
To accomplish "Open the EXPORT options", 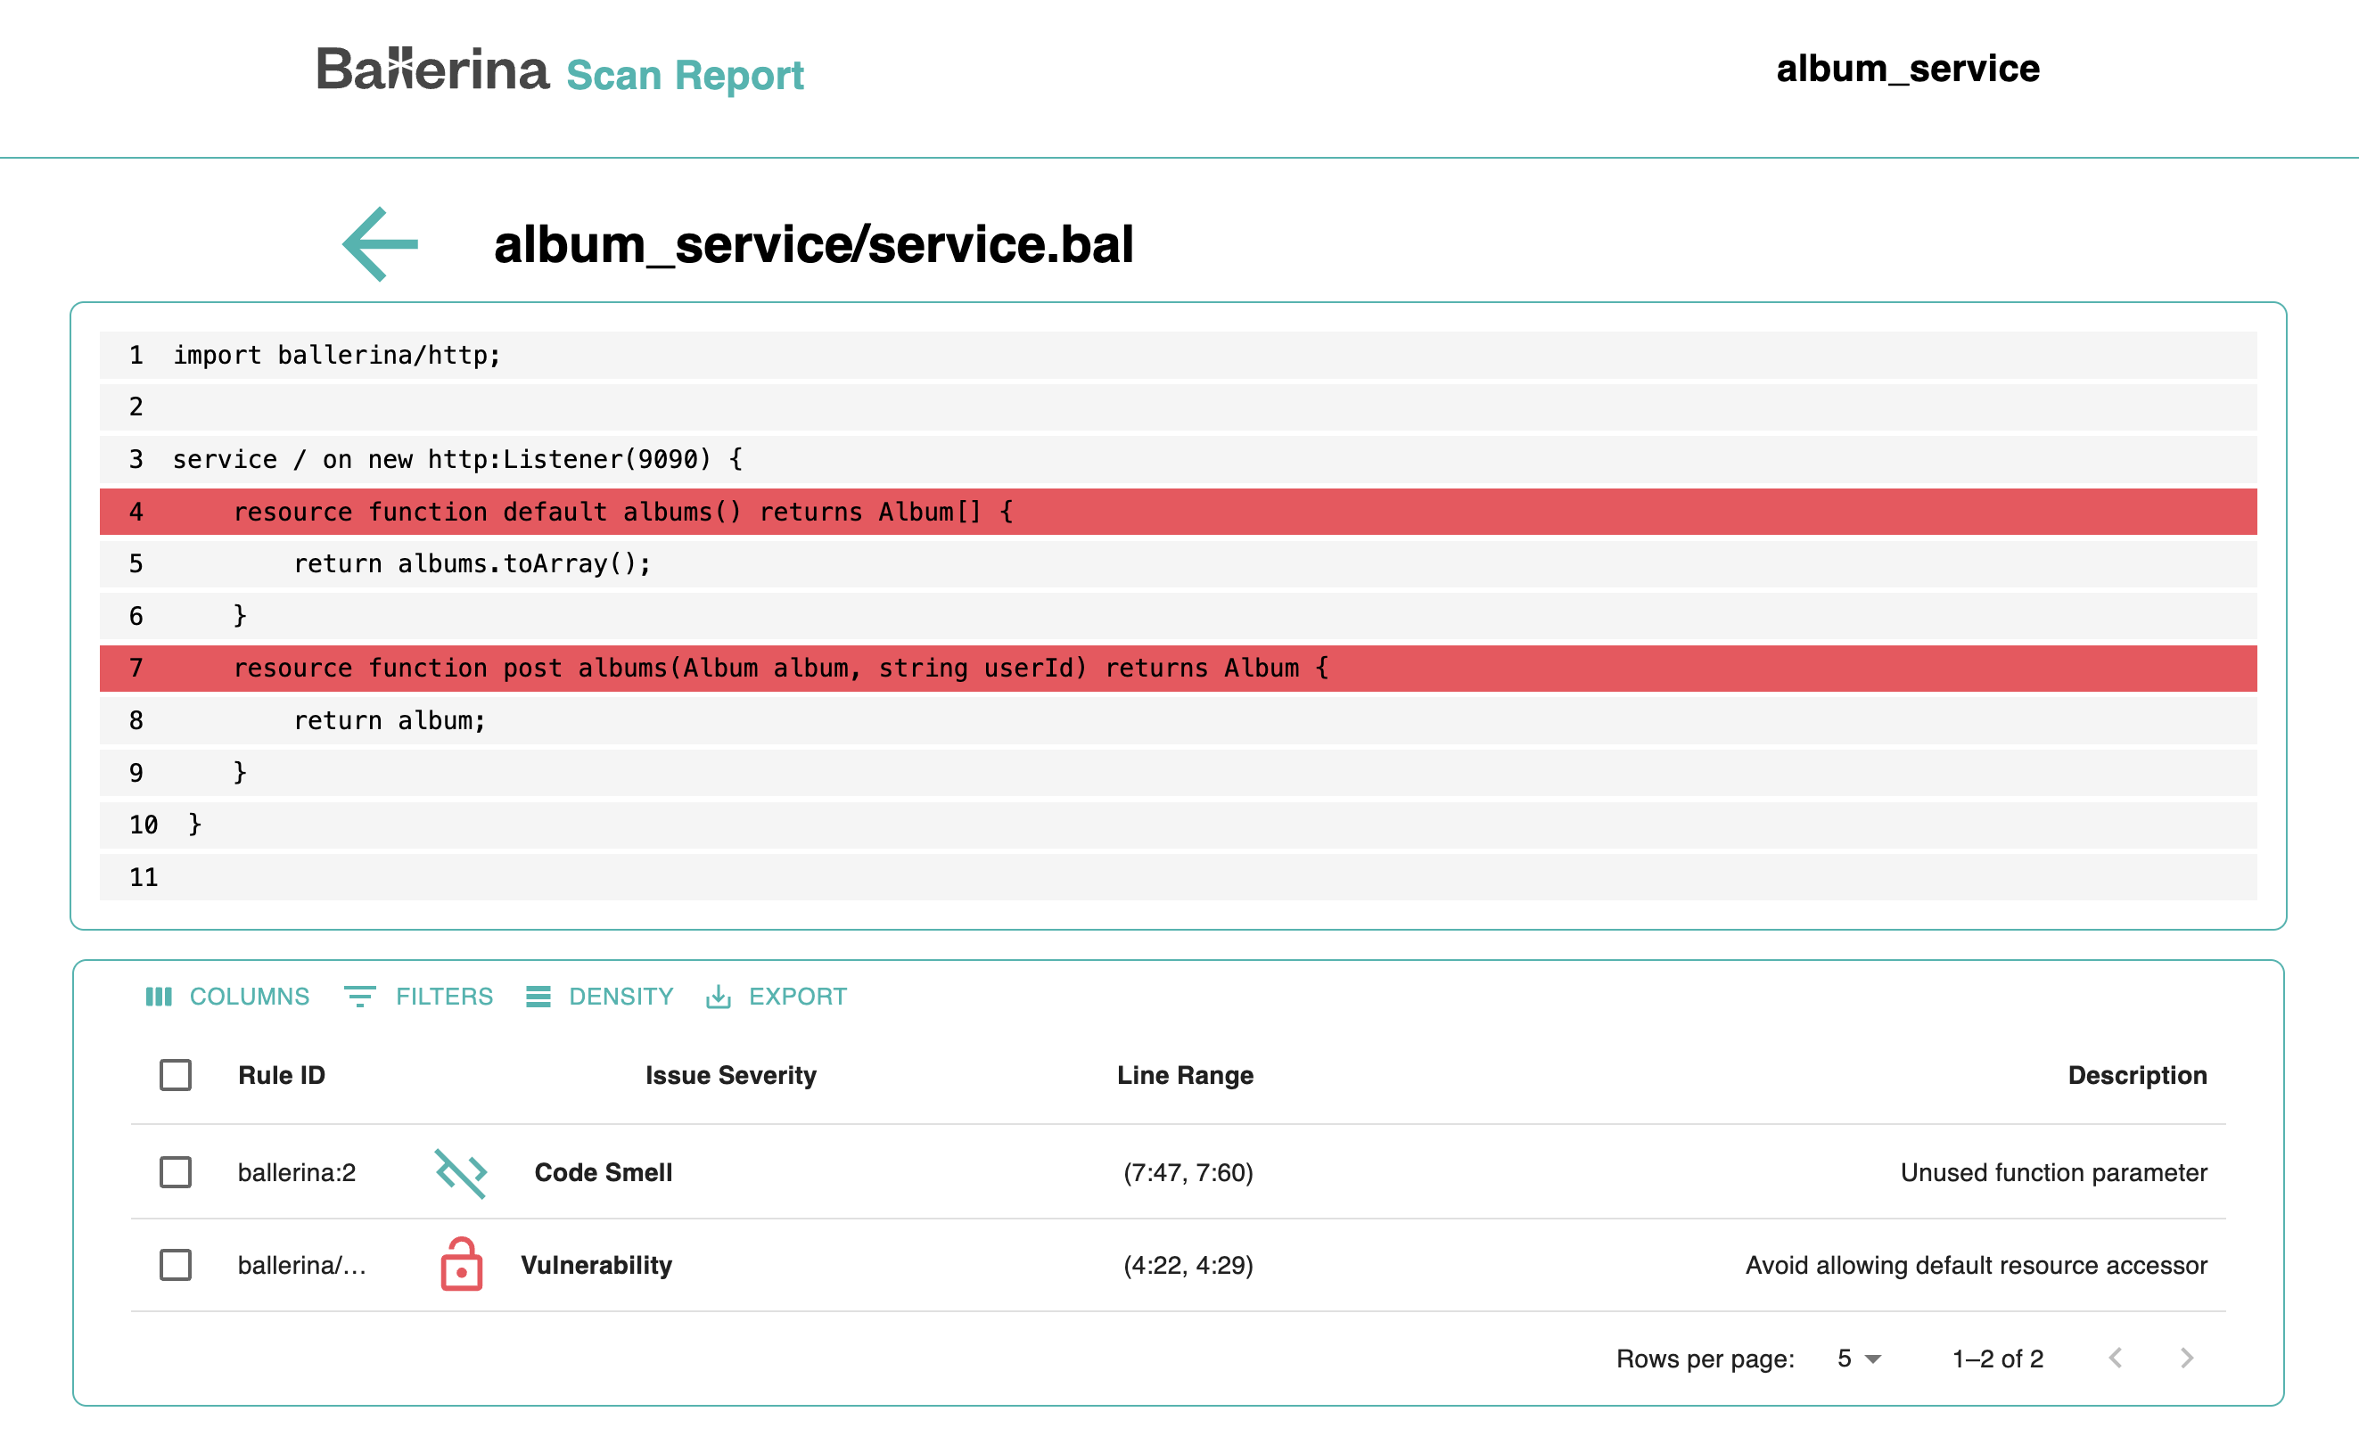I will tap(777, 997).
